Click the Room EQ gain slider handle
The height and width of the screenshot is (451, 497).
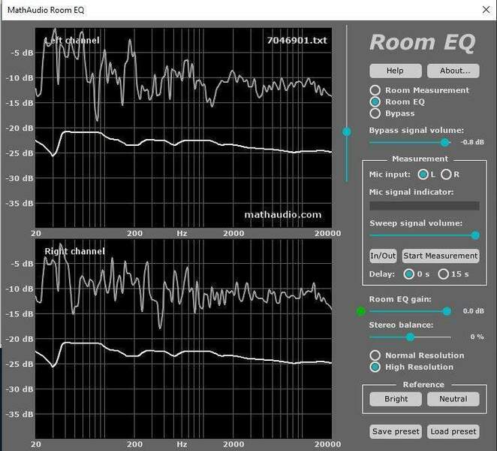coord(447,311)
